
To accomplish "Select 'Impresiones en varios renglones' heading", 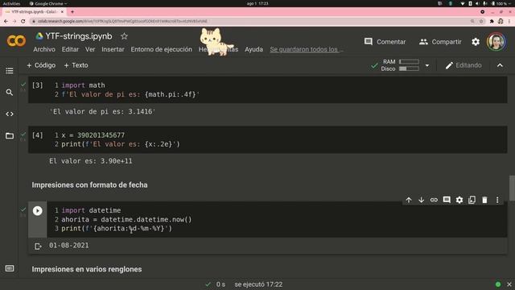I will point(87,269).
